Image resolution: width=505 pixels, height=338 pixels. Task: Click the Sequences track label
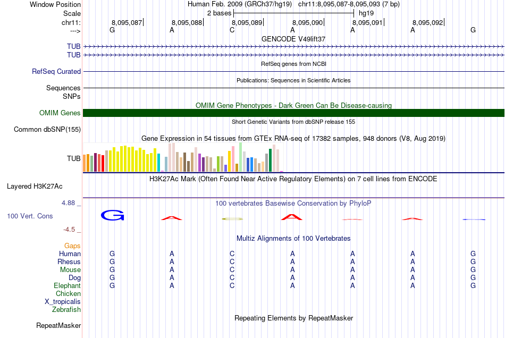(63, 88)
